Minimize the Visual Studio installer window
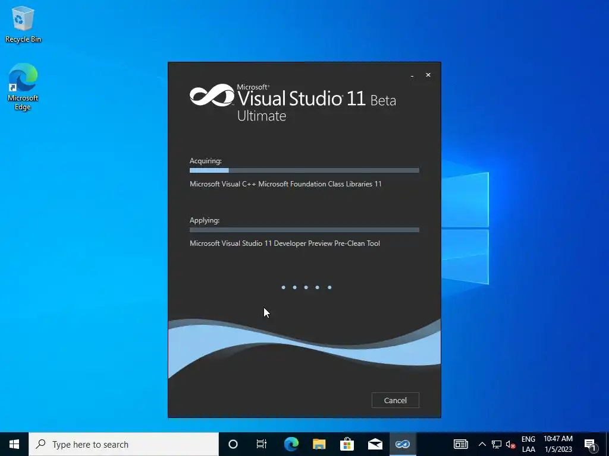 click(x=412, y=75)
